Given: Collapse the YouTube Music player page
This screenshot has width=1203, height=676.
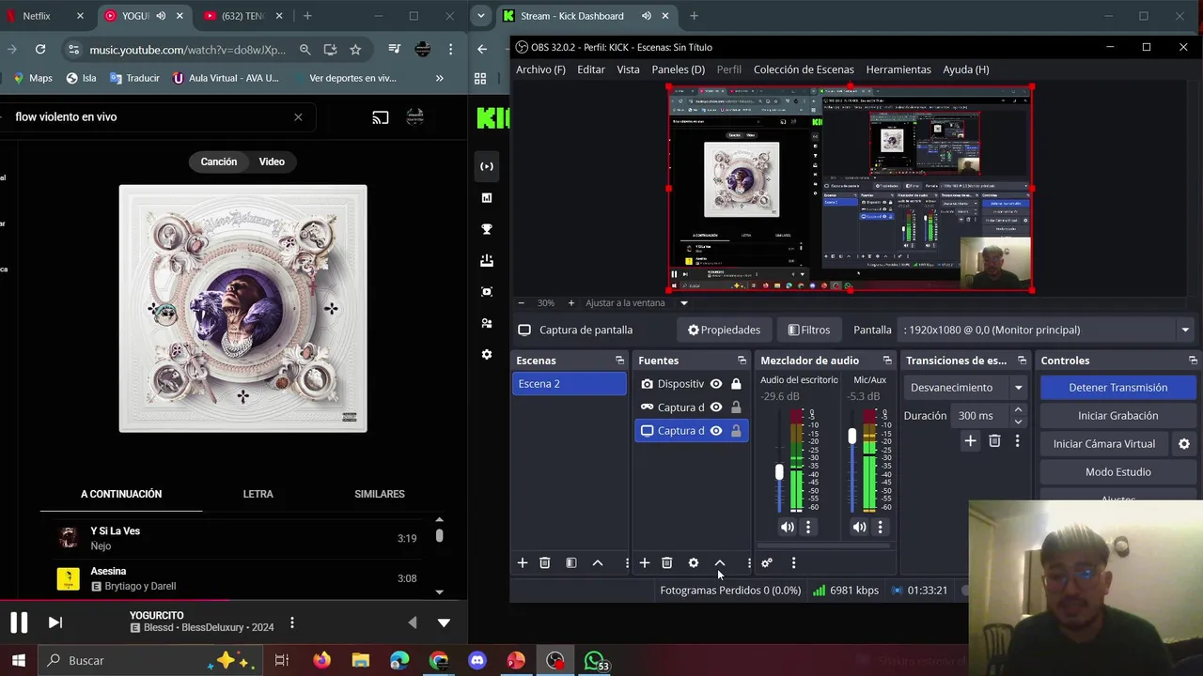Looking at the screenshot, I should pyautogui.click(x=444, y=622).
